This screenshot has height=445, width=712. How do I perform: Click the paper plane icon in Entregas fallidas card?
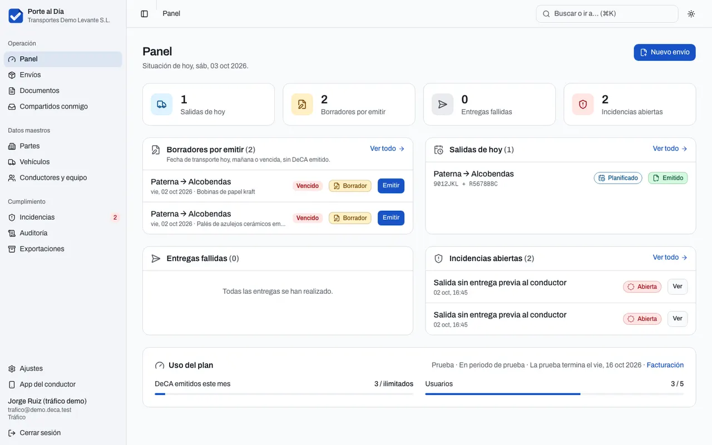coord(443,105)
